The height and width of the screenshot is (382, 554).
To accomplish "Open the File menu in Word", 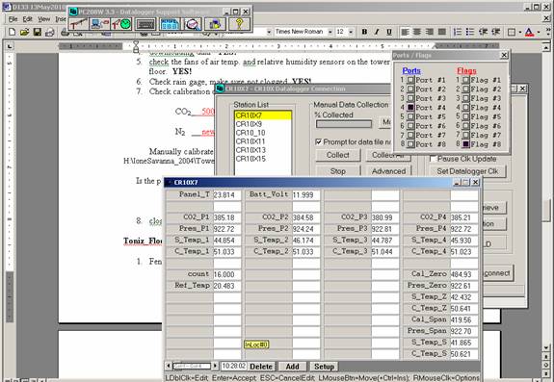I will [x=13, y=19].
